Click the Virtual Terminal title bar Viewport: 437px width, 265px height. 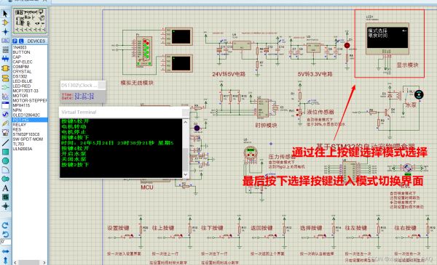coord(125,113)
